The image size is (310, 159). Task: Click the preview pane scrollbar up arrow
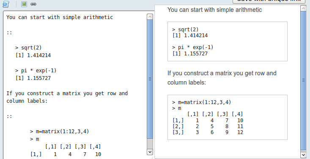303,8
